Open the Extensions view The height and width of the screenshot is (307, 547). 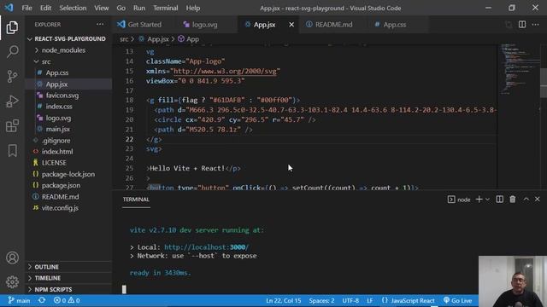click(12, 125)
